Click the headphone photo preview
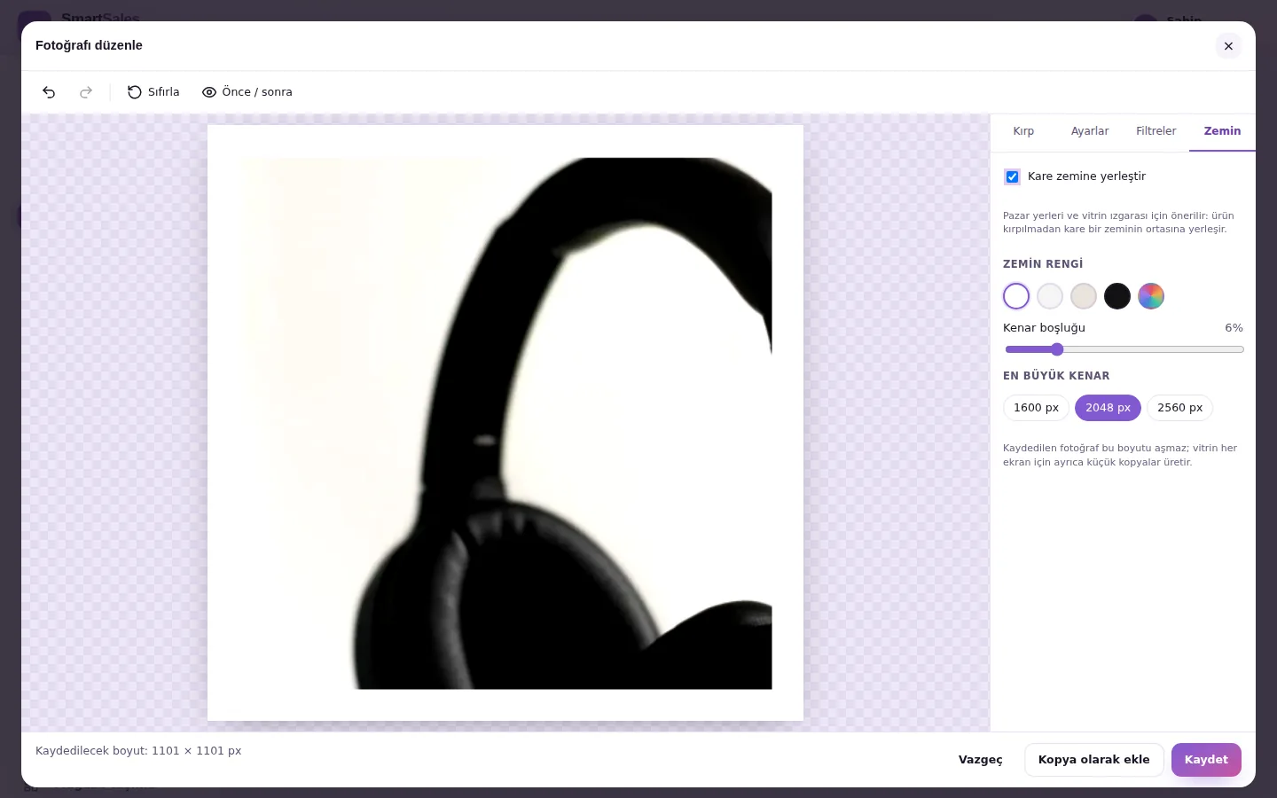 [x=505, y=423]
